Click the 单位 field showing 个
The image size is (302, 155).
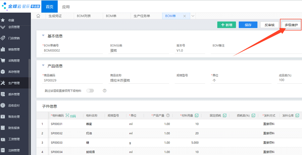coord(241,81)
